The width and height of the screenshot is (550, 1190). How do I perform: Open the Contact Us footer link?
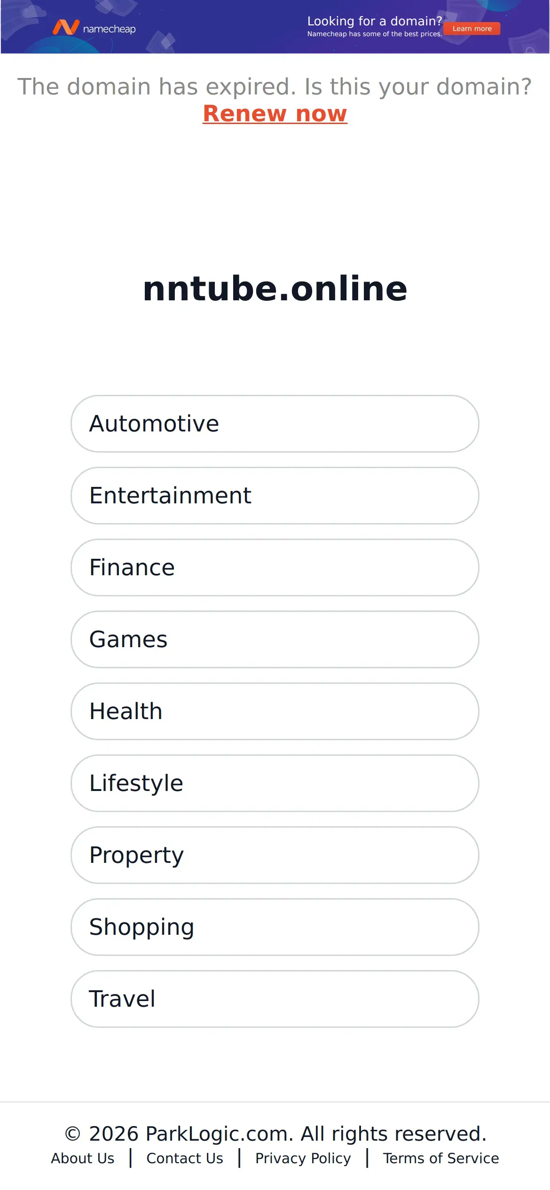[x=185, y=1159]
